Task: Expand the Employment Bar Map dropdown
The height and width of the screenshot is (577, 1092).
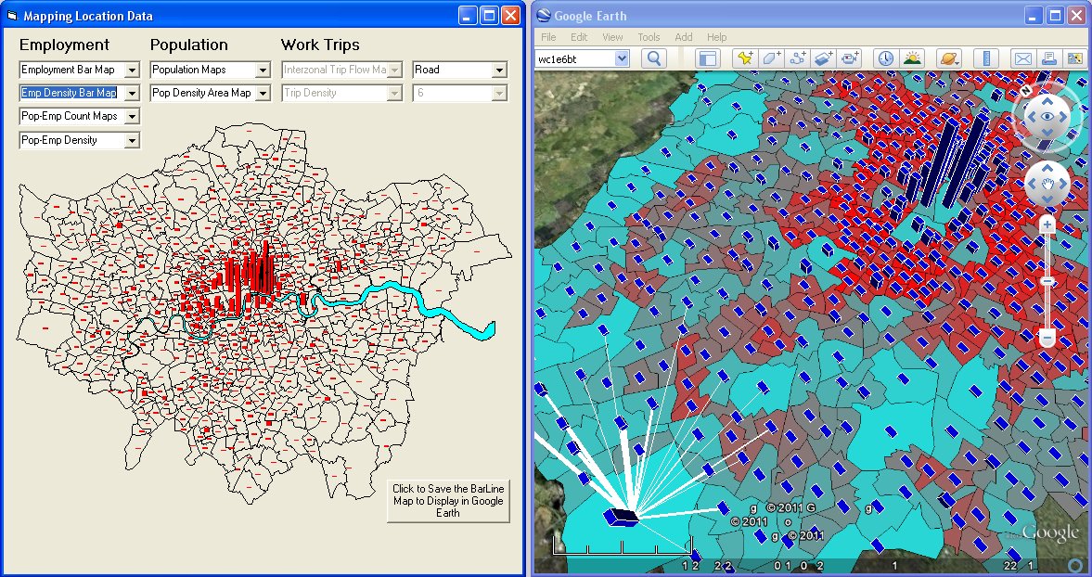Action: [132, 70]
